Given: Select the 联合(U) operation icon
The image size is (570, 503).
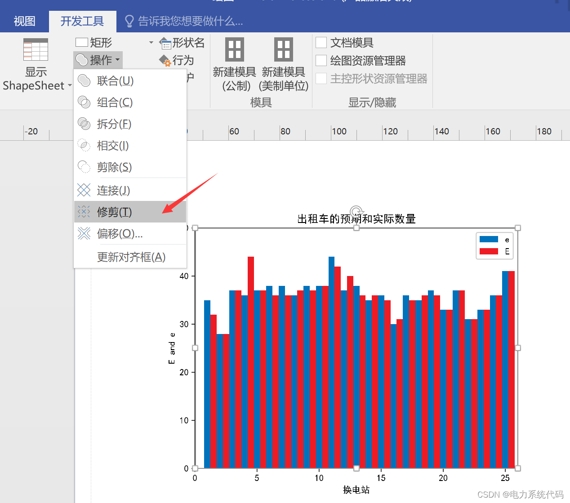Looking at the screenshot, I should point(84,80).
